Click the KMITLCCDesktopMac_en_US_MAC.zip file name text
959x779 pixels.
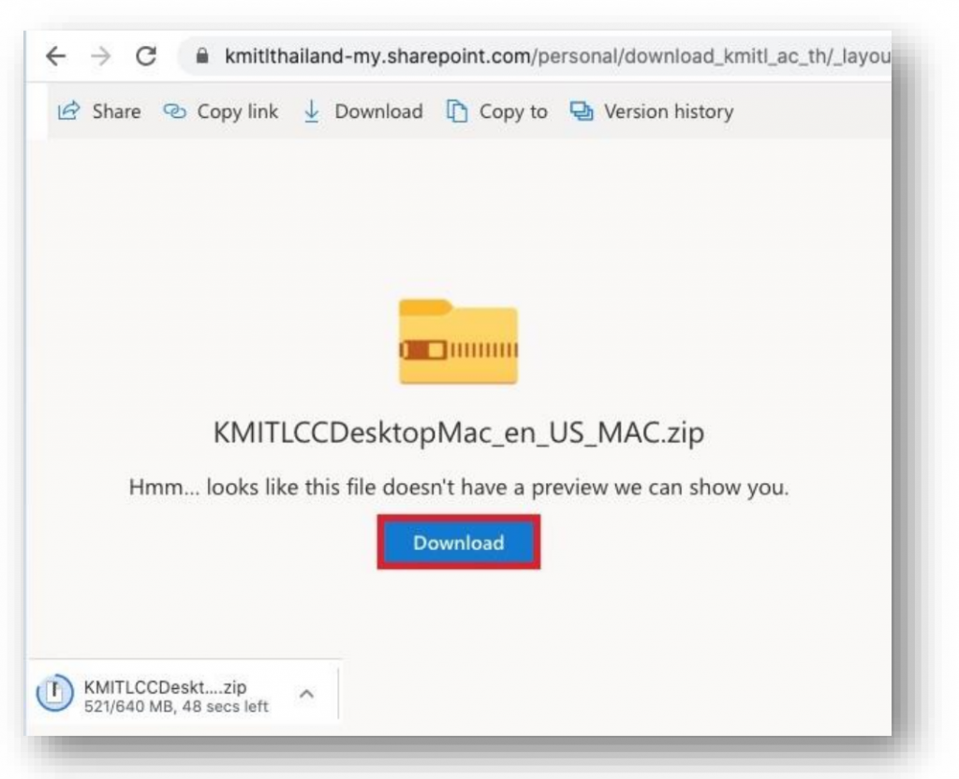(458, 435)
